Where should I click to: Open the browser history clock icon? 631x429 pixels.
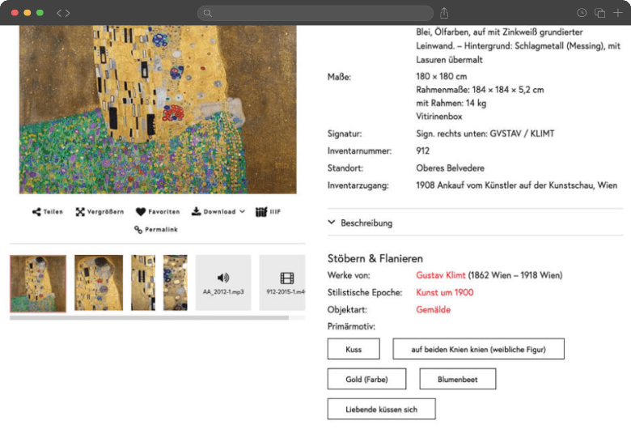tap(582, 13)
